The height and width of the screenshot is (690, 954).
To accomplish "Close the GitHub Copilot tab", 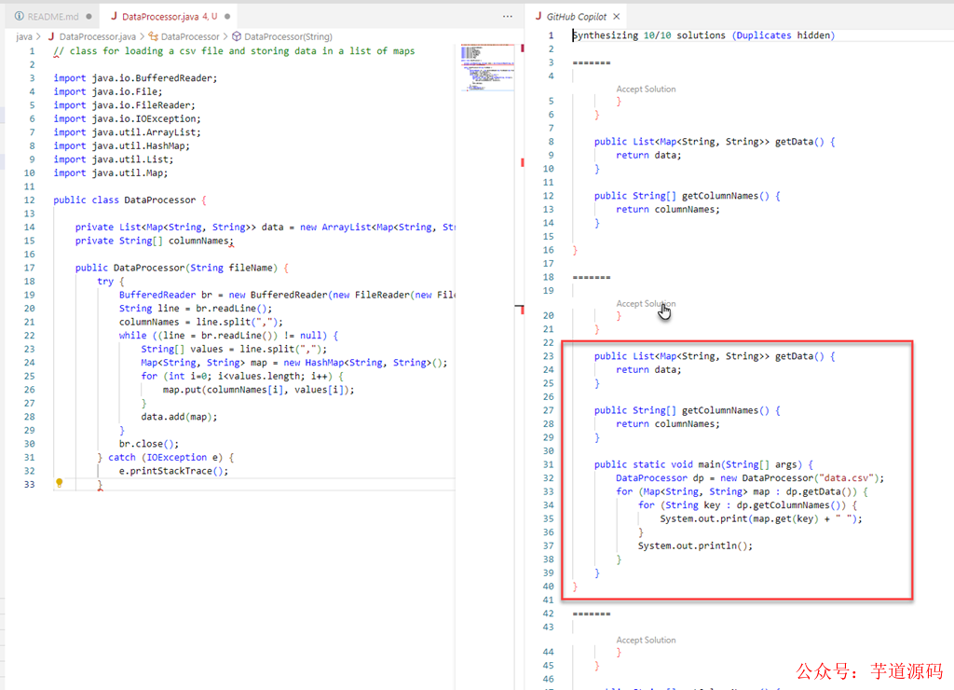I will (617, 17).
